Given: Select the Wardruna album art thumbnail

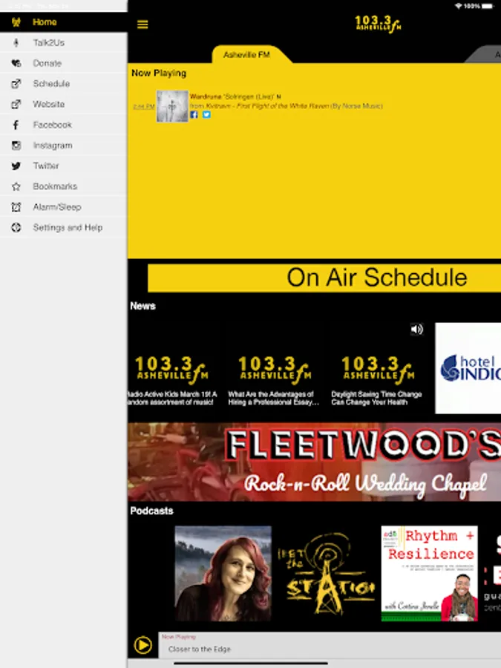Looking at the screenshot, I should (x=172, y=106).
